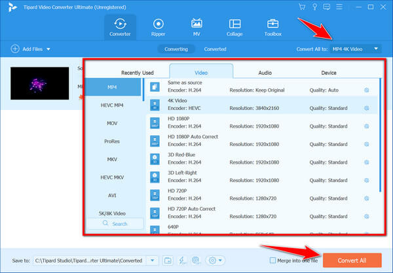Open the Collage module
The image size is (393, 273).
point(234,27)
